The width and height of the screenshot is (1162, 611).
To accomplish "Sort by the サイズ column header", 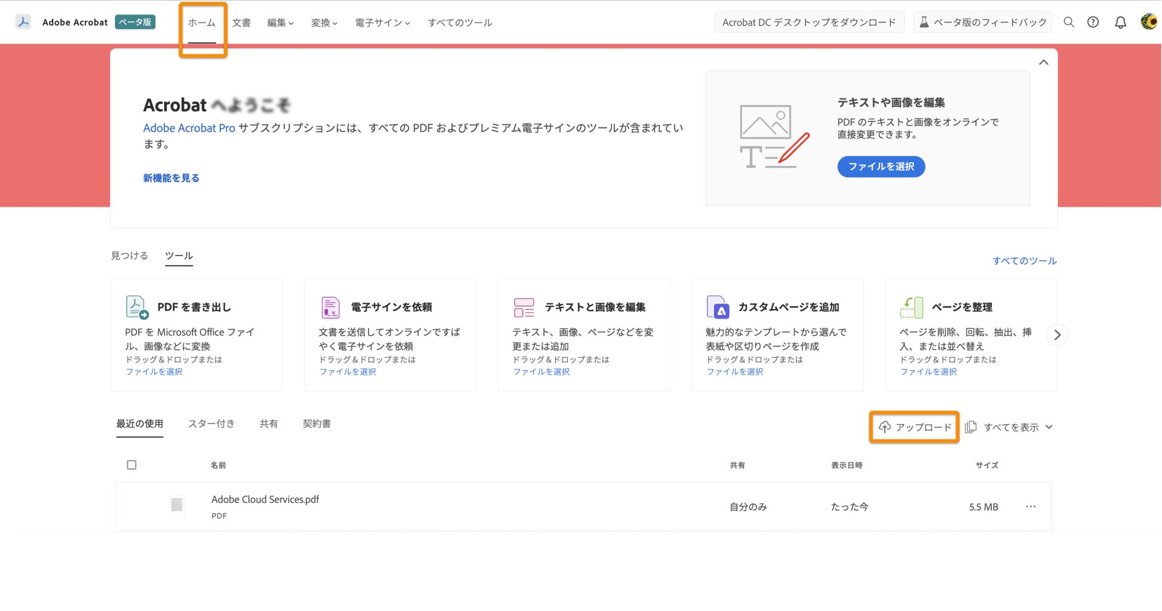I will [x=987, y=465].
